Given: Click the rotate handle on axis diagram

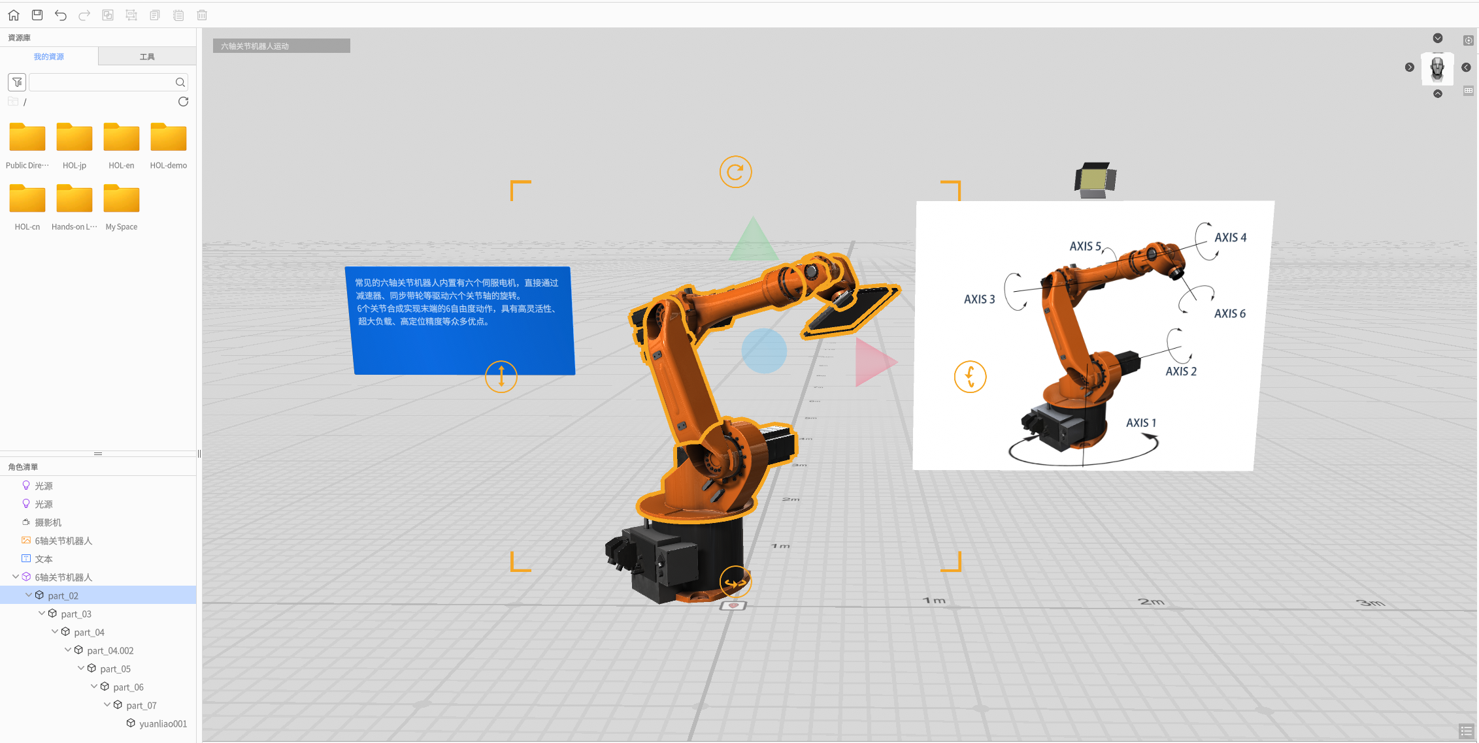Looking at the screenshot, I should (970, 377).
